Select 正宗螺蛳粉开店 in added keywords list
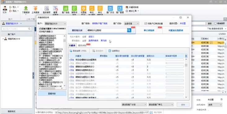The width and height of the screenshot is (227, 114). 46,53
